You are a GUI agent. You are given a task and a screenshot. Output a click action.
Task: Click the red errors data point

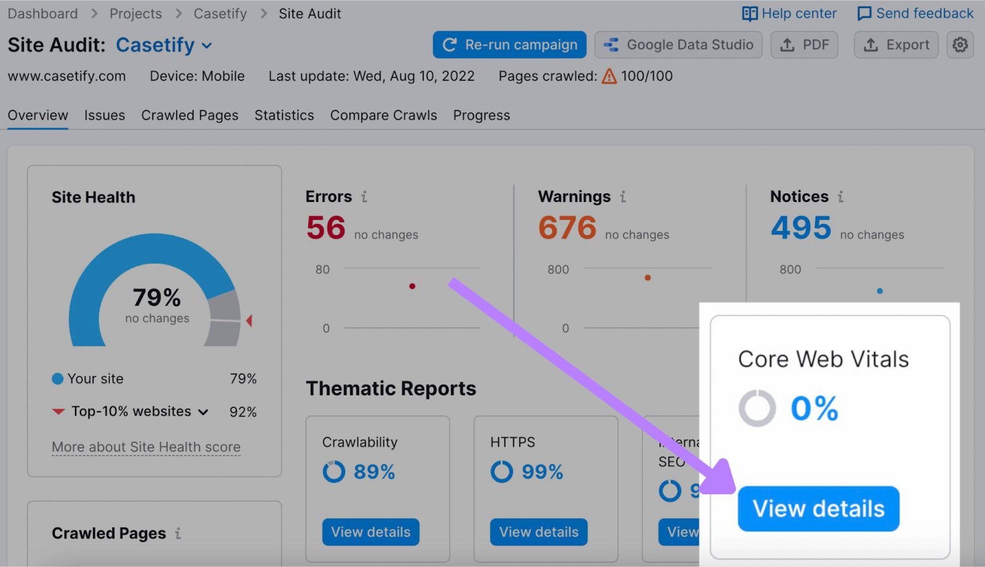412,286
